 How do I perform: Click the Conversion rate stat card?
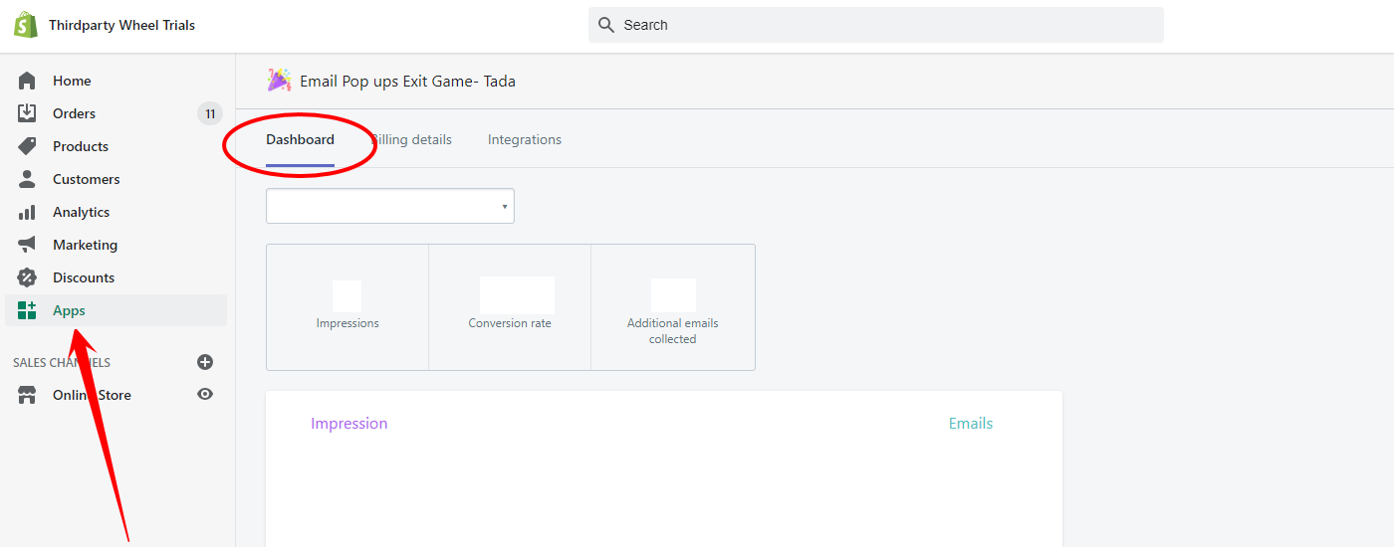coord(510,307)
